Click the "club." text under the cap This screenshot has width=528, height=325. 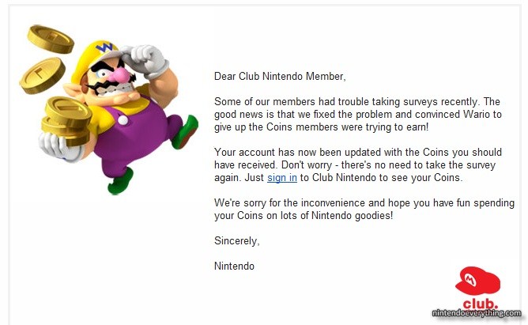(x=480, y=303)
